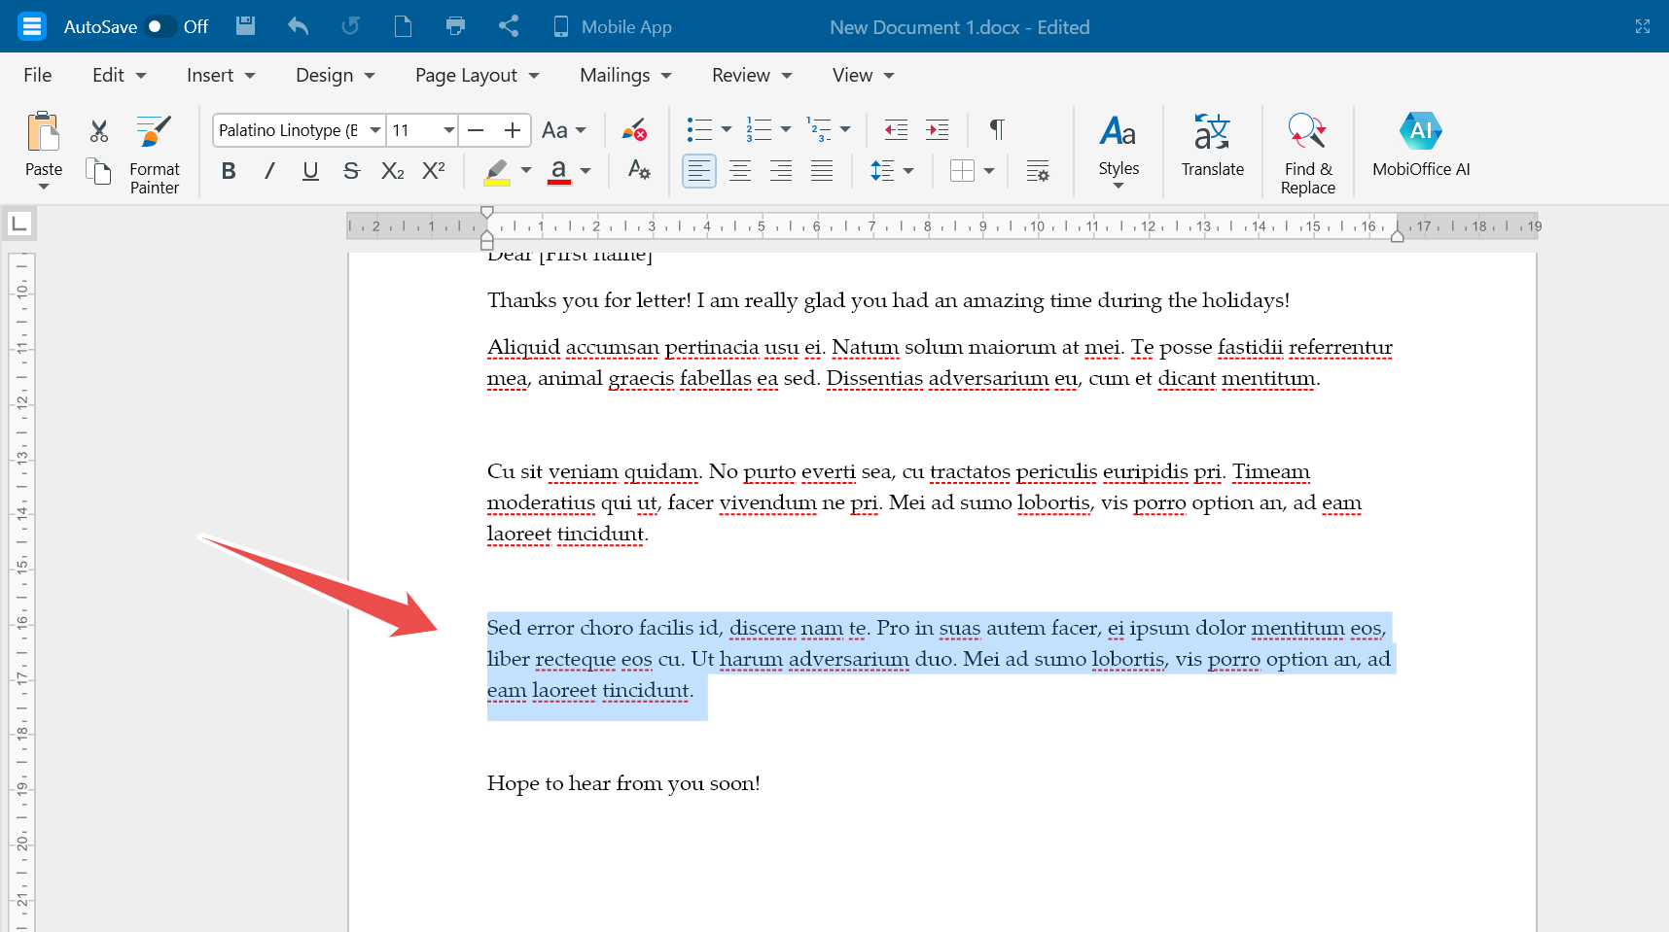
Task: Center align the text
Action: point(740,171)
